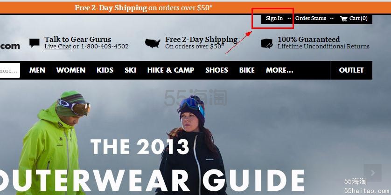The image size is (391, 195).
Task: Open the Sign In link
Action: tap(274, 19)
